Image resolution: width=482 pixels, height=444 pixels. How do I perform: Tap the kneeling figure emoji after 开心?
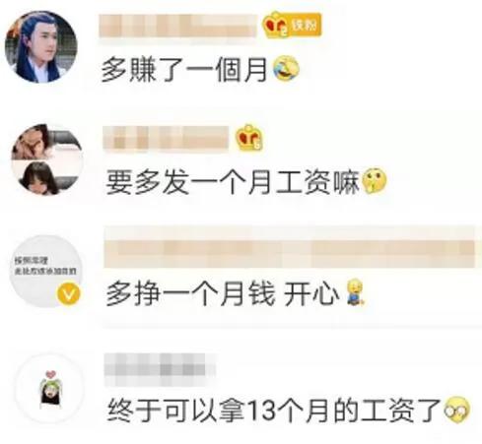coord(355,291)
